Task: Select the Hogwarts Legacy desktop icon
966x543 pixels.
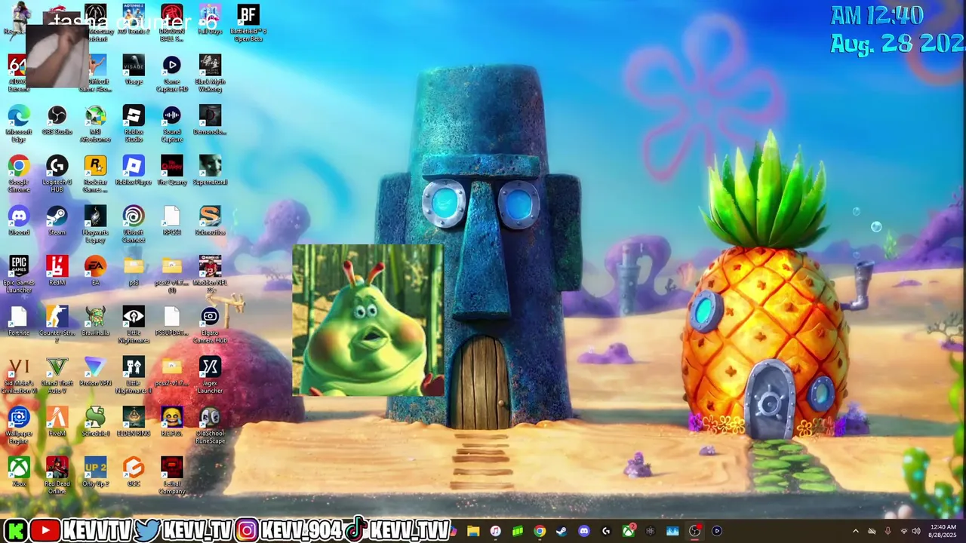Action: (x=95, y=224)
